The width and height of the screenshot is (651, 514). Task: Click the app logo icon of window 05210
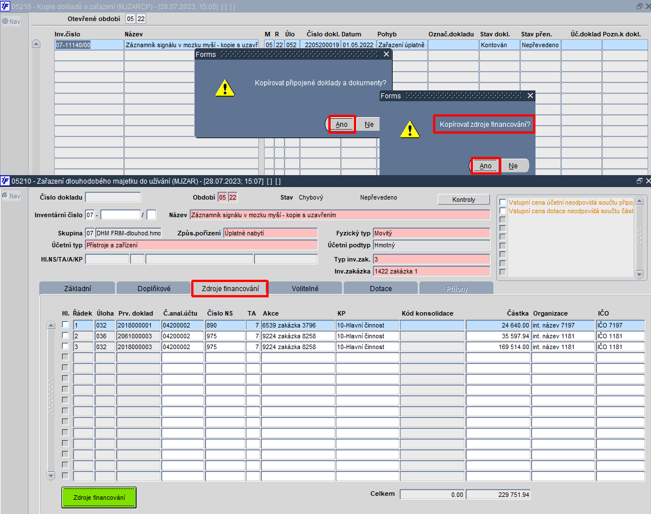coord(5,181)
